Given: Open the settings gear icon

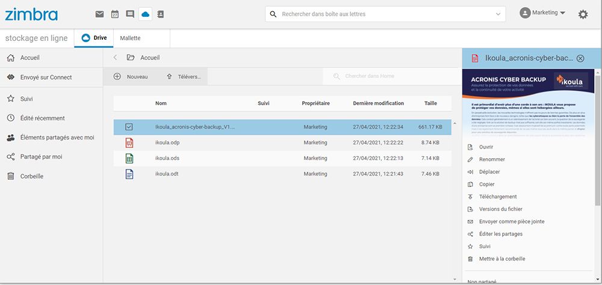Looking at the screenshot, I should pos(583,14).
